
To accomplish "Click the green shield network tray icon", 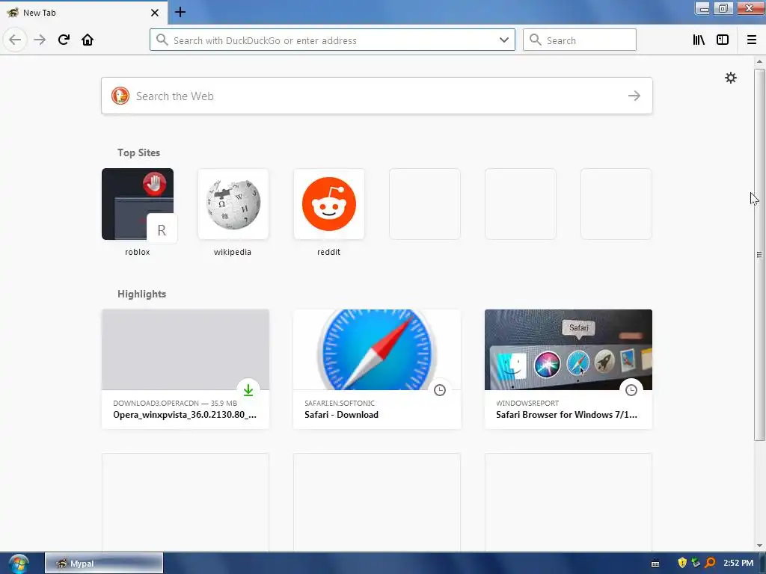I will [696, 563].
